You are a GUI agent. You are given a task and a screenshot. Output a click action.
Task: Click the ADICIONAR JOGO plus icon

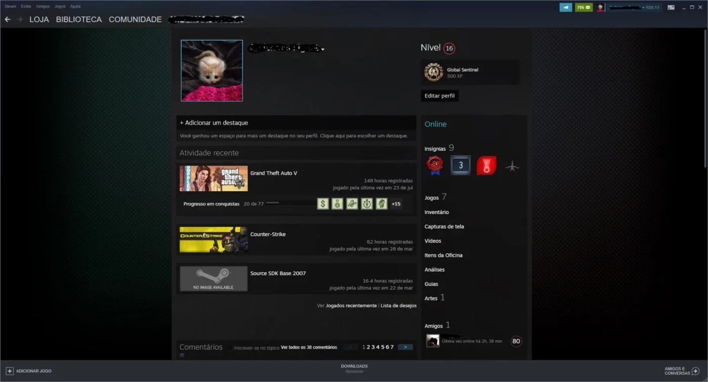tap(9, 371)
